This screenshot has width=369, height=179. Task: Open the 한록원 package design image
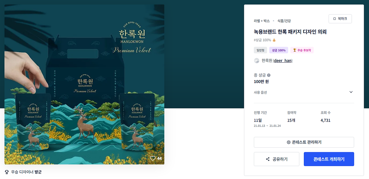84,84
